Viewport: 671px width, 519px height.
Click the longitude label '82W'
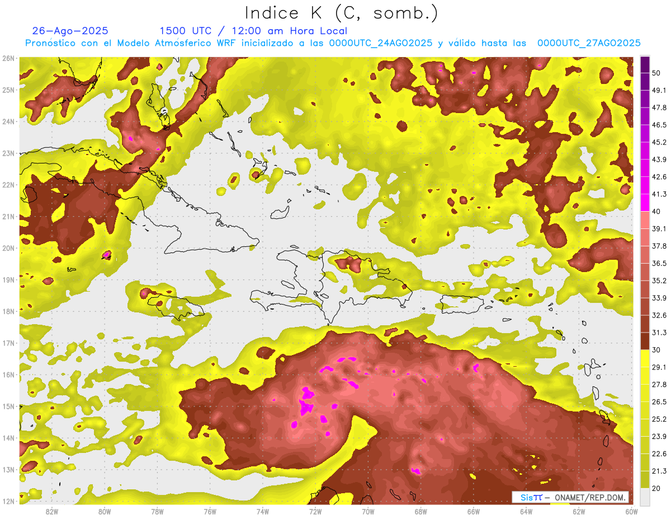click(52, 512)
